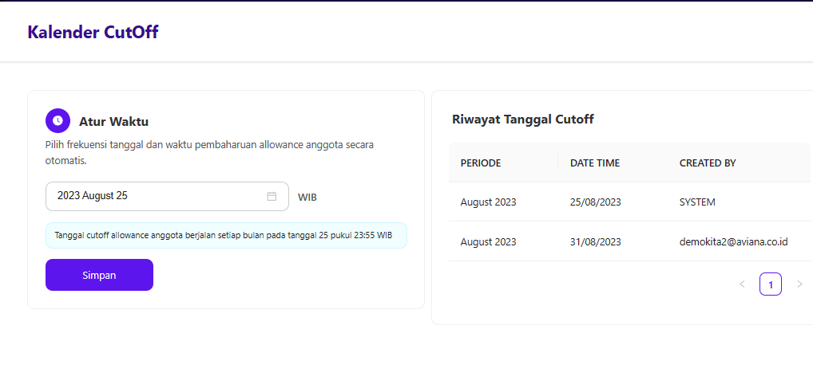Select page 1 in the pagination
Screen dimensions: 813x384
coord(771,284)
